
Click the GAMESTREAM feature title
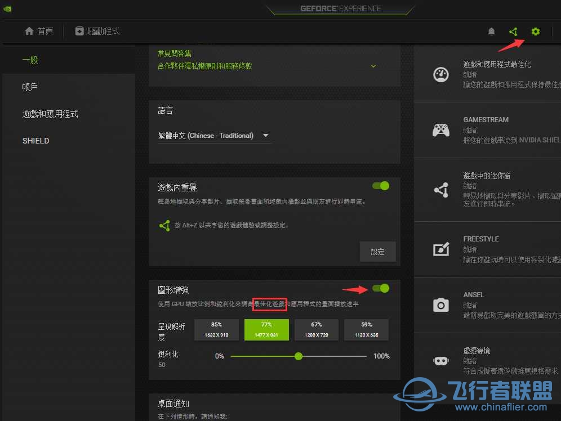486,120
